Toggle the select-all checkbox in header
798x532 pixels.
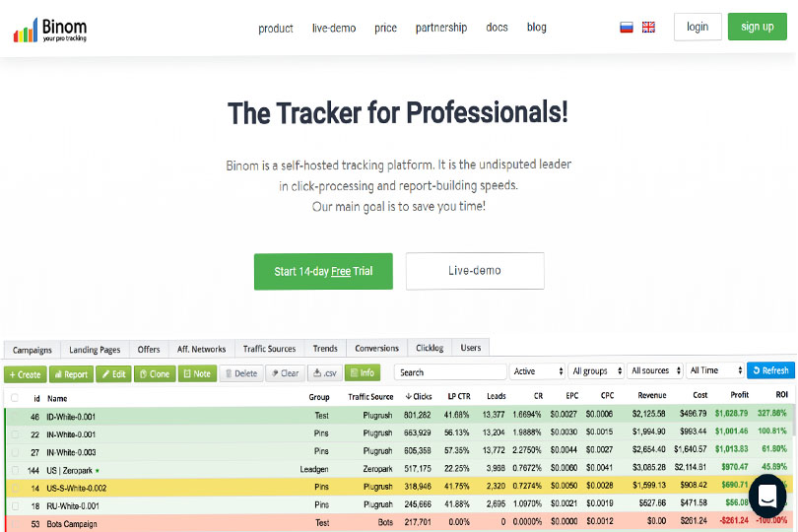tap(15, 398)
